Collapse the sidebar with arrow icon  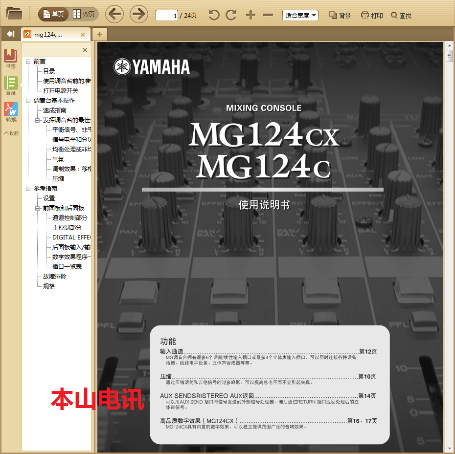point(10,34)
